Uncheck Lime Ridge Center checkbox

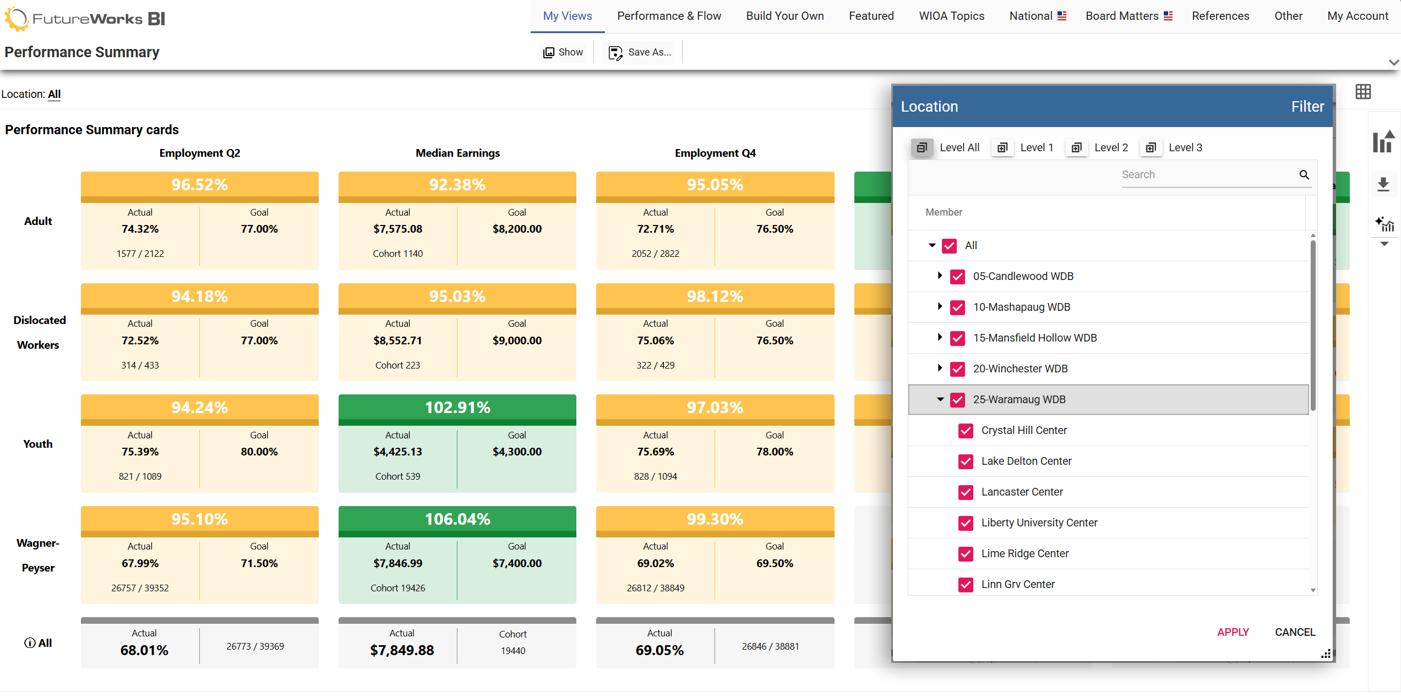tap(966, 554)
